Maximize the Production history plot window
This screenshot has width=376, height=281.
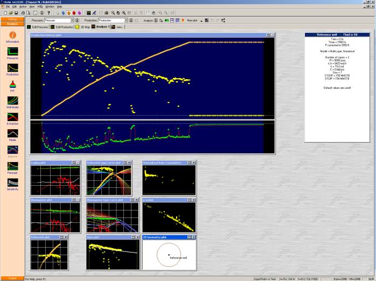coord(267,35)
